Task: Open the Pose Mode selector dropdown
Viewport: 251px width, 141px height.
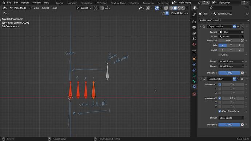Action: (20, 8)
